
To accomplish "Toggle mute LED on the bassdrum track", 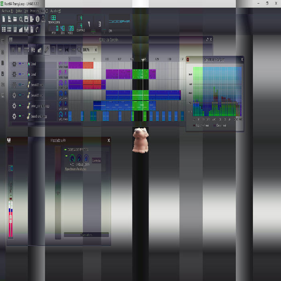I will coord(20,116).
